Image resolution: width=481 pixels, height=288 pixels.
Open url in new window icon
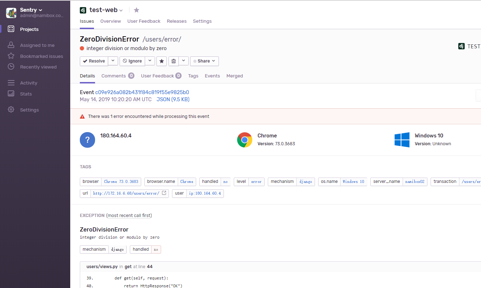164,193
